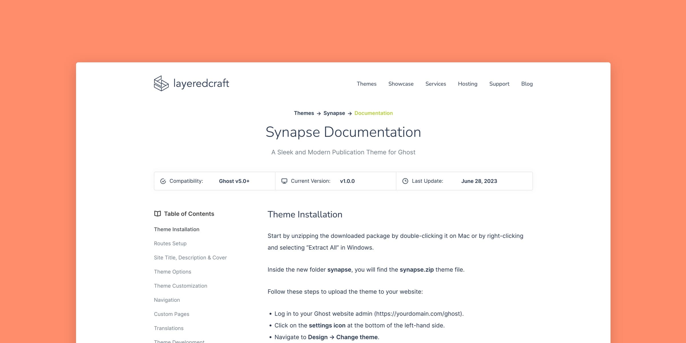
Task: Click the Current Version monitor icon
Action: pyautogui.click(x=284, y=181)
